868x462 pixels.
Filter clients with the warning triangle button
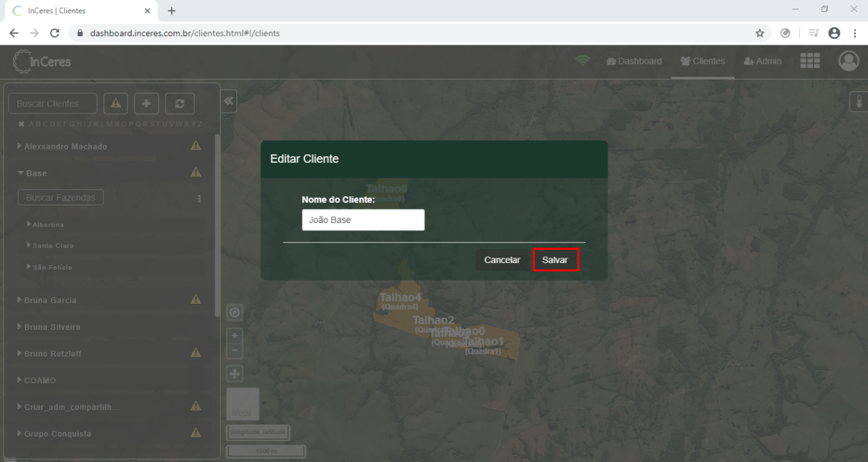(116, 103)
